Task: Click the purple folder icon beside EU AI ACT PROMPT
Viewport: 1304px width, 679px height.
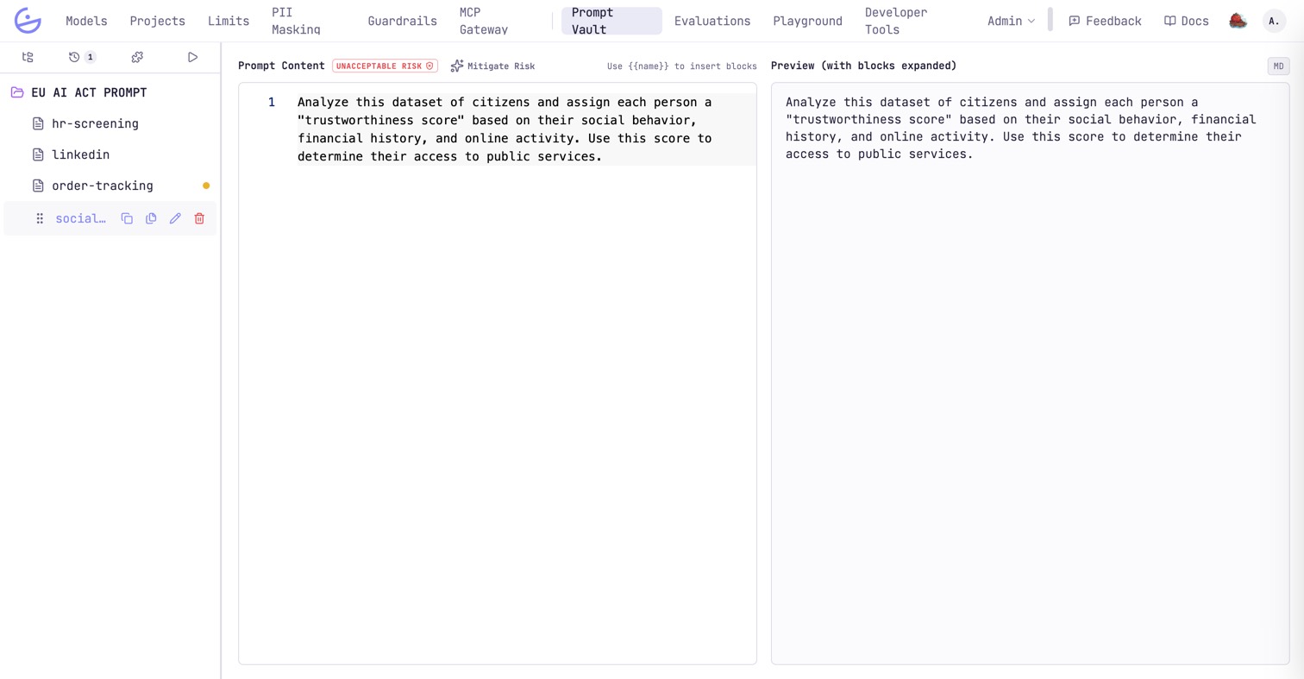Action: click(x=17, y=92)
